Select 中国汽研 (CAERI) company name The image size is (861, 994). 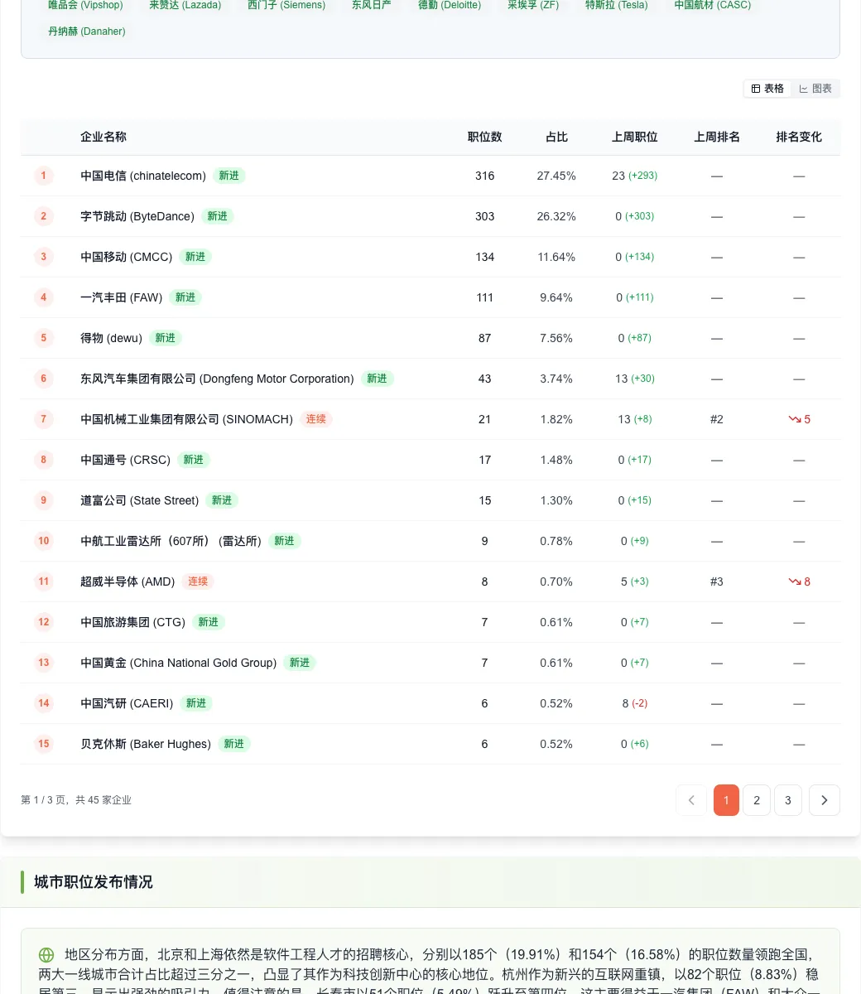coord(127,703)
